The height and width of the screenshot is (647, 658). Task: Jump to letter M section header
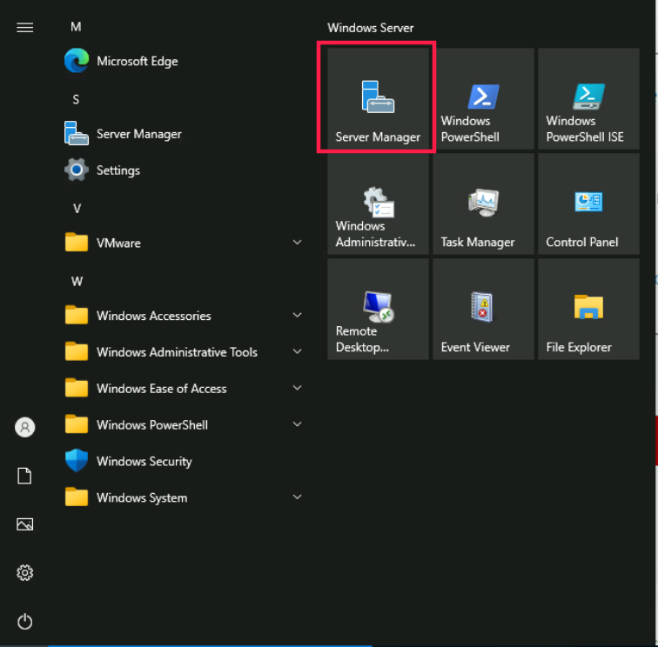[x=76, y=27]
